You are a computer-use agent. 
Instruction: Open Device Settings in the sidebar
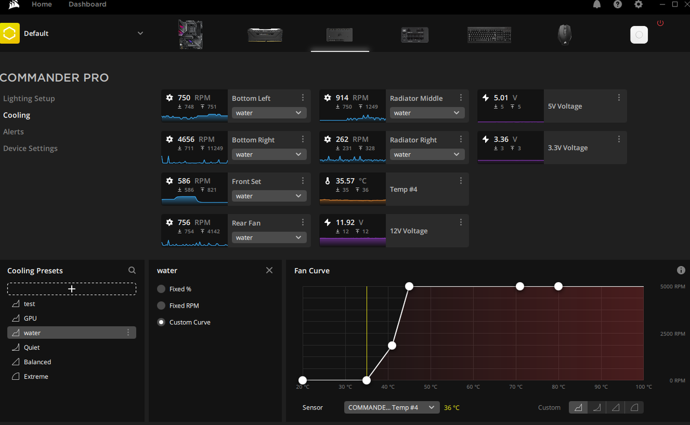click(x=30, y=148)
